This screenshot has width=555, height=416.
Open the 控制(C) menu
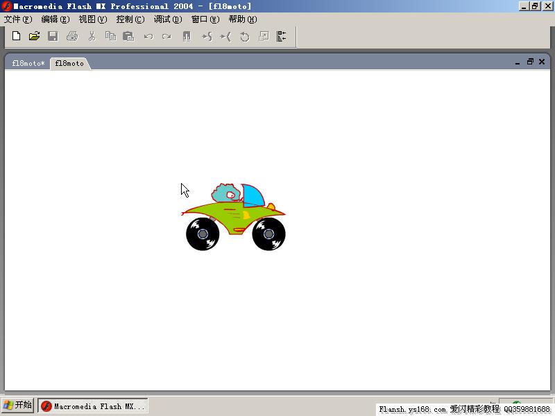click(130, 19)
